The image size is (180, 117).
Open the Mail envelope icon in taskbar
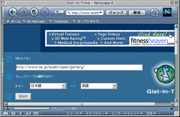13,113
